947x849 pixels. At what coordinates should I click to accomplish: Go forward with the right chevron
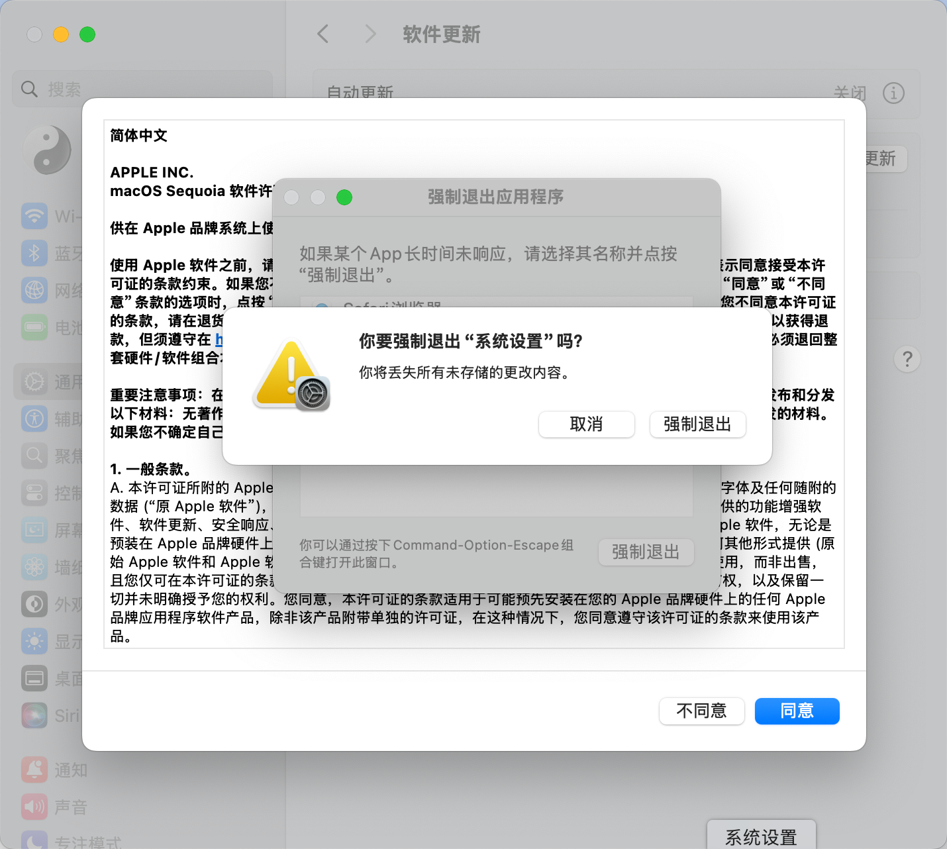[x=370, y=34]
